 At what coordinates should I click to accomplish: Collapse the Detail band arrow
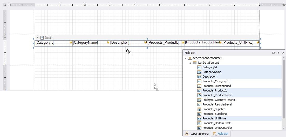(x=37, y=37)
